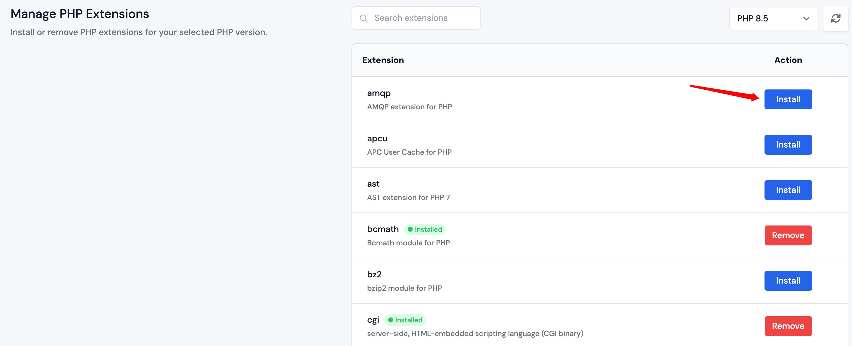Remove the bcmath extension
Screen dimensions: 852x346
click(x=788, y=235)
